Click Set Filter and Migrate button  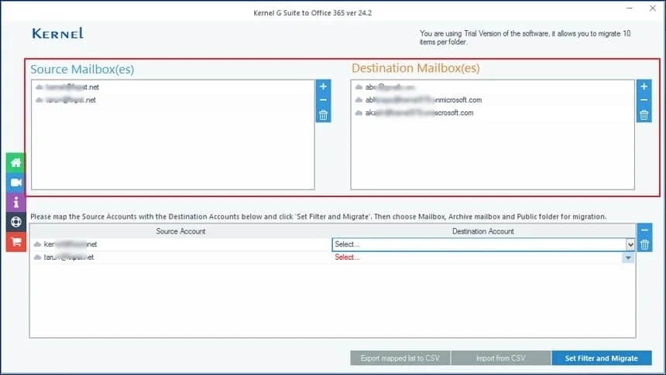click(602, 358)
